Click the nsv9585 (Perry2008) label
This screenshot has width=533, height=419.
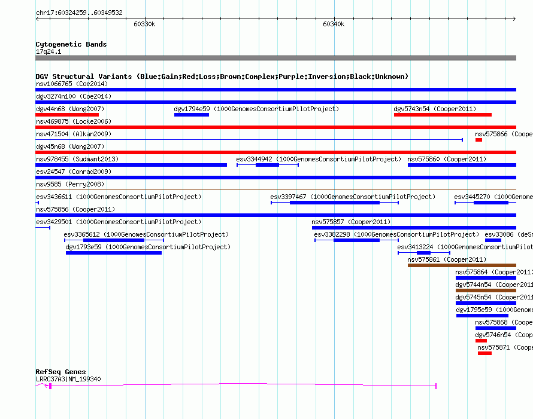coord(70,184)
